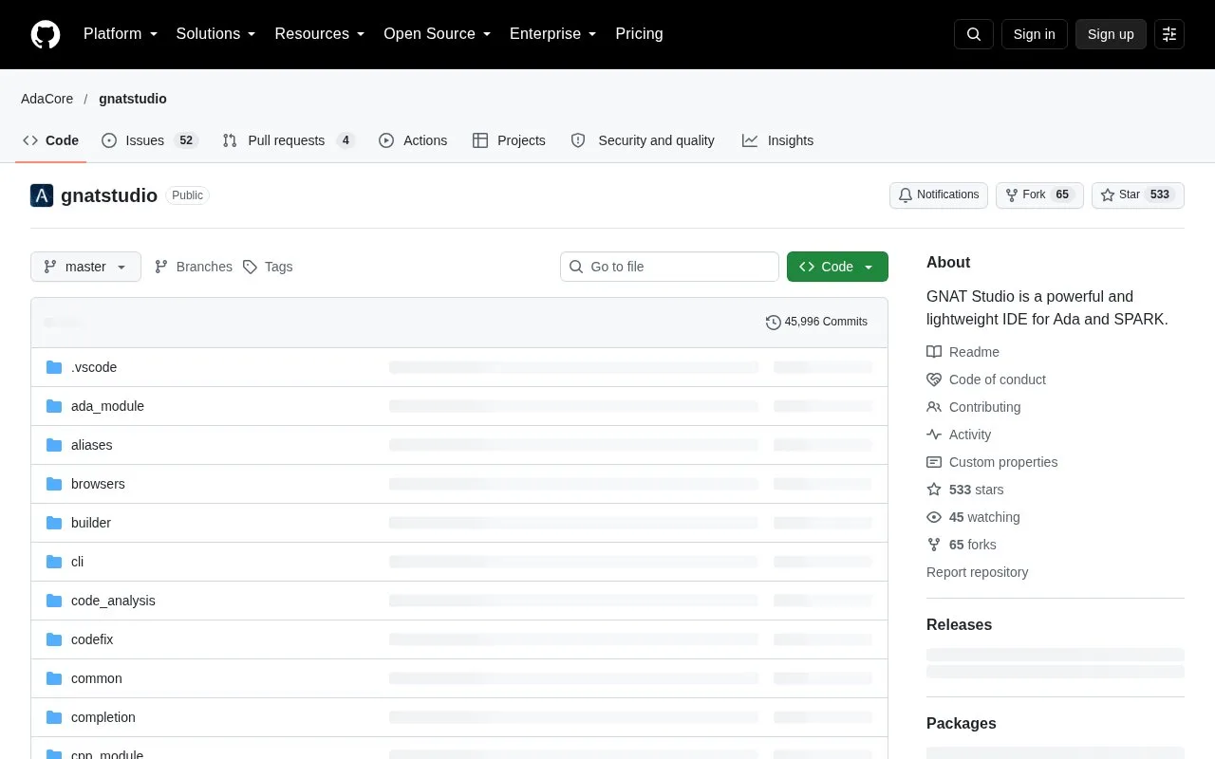Open the Insights tab
1215x759 pixels.
click(778, 140)
